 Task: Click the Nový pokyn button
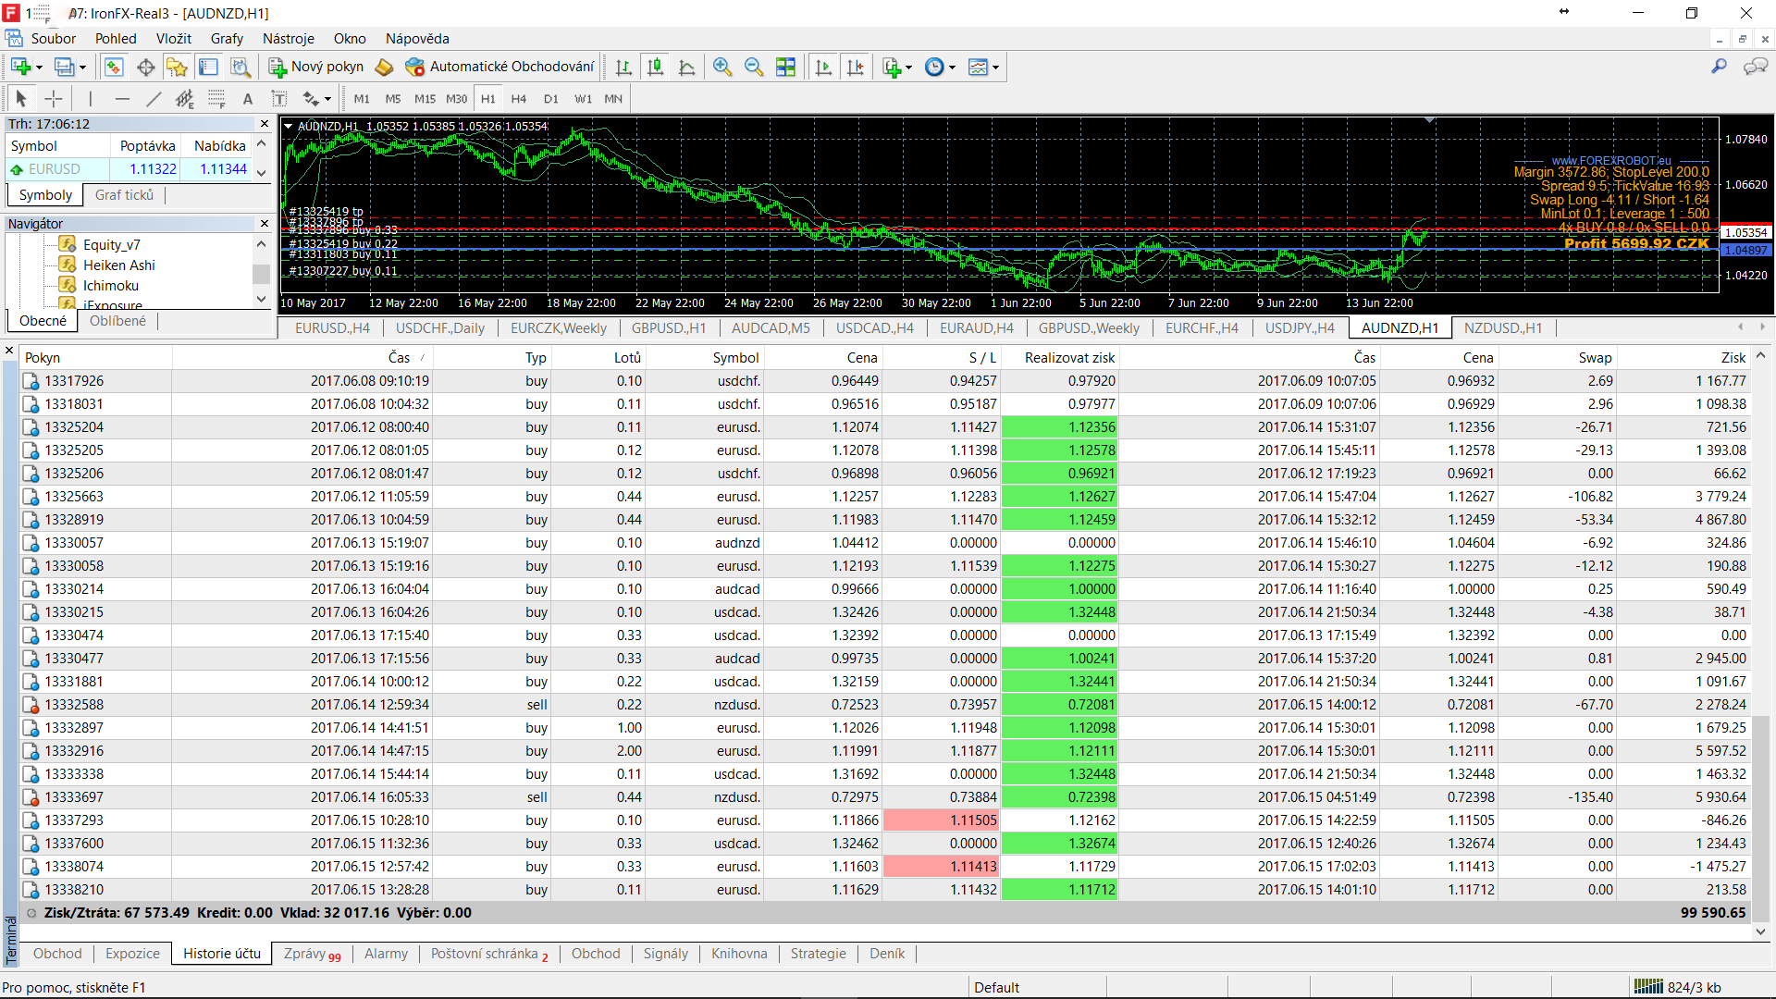(x=316, y=67)
